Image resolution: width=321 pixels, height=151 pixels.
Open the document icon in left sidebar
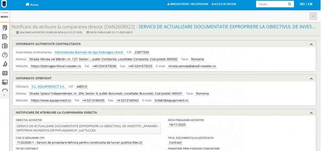point(5,28)
